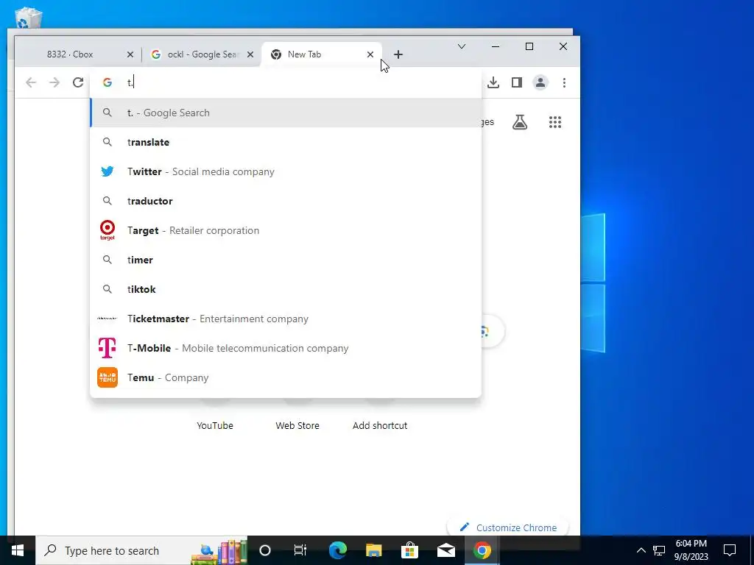Image resolution: width=754 pixels, height=565 pixels.
Task: Open the Search Labs flask icon
Action: point(520,122)
